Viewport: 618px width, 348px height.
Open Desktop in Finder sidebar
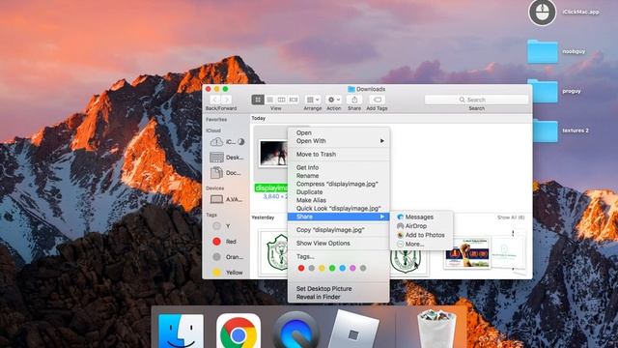tap(227, 158)
